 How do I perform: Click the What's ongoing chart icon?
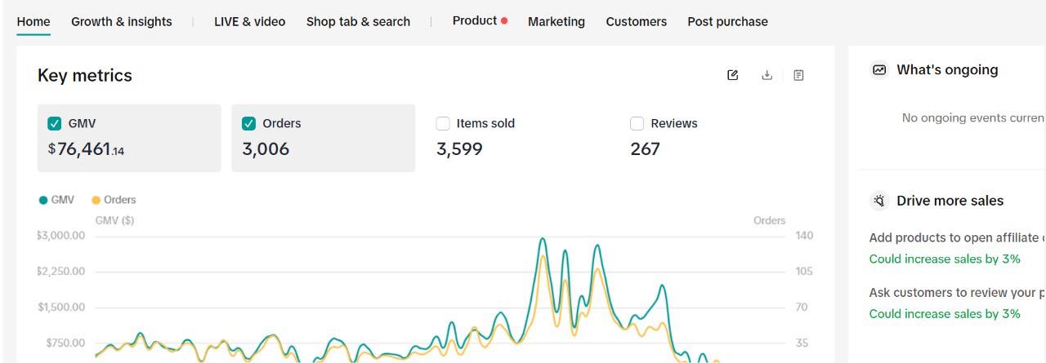tap(879, 70)
